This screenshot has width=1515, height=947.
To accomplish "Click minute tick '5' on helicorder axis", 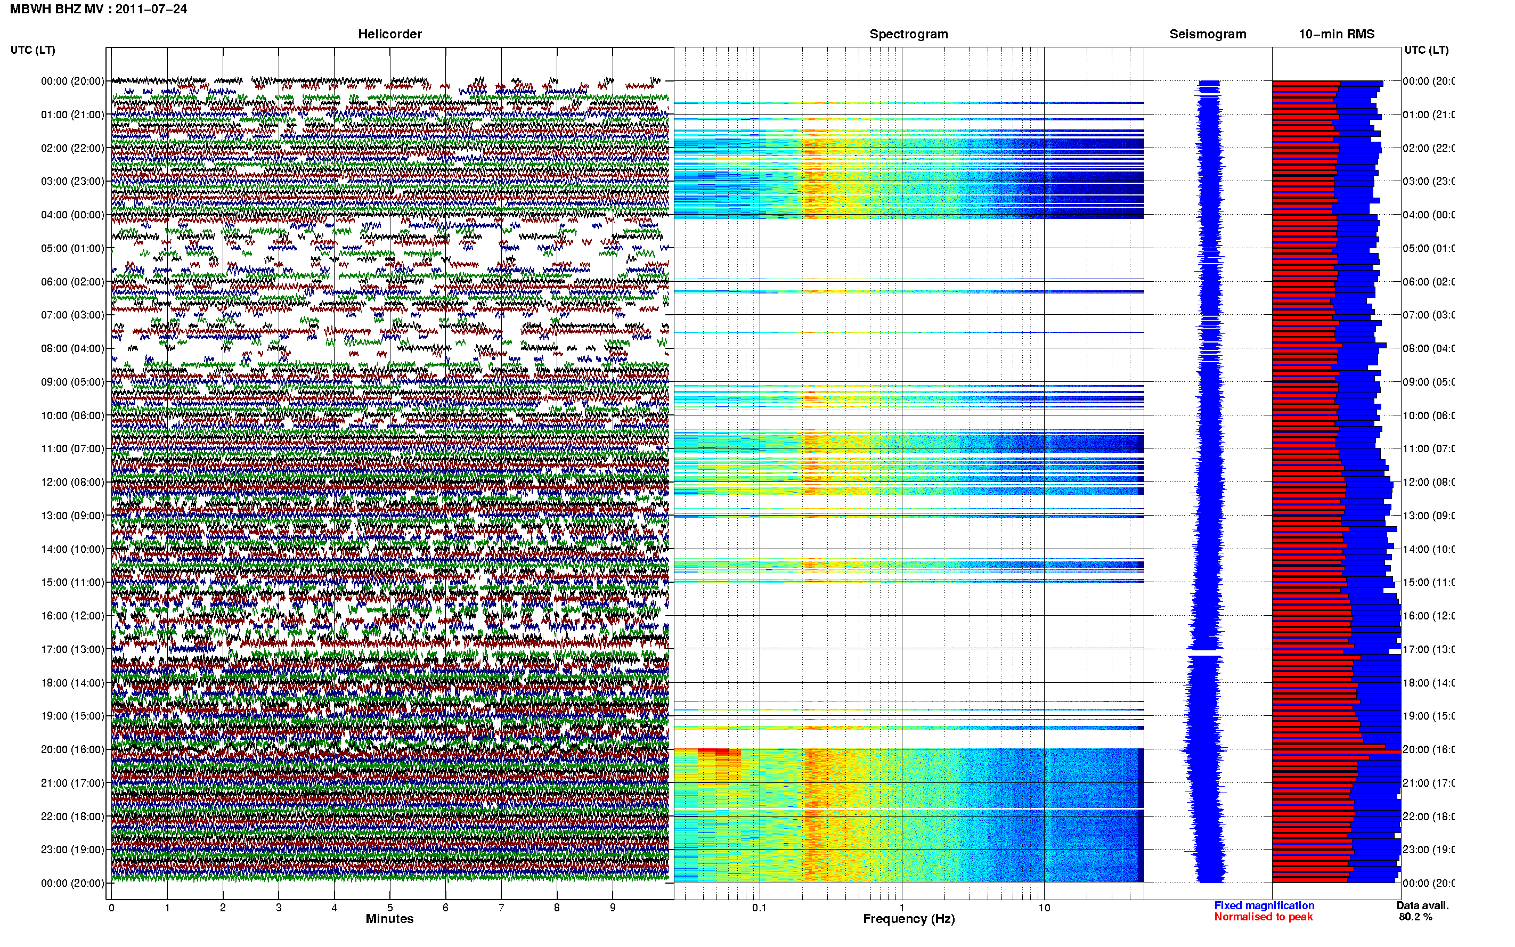I will 389,908.
